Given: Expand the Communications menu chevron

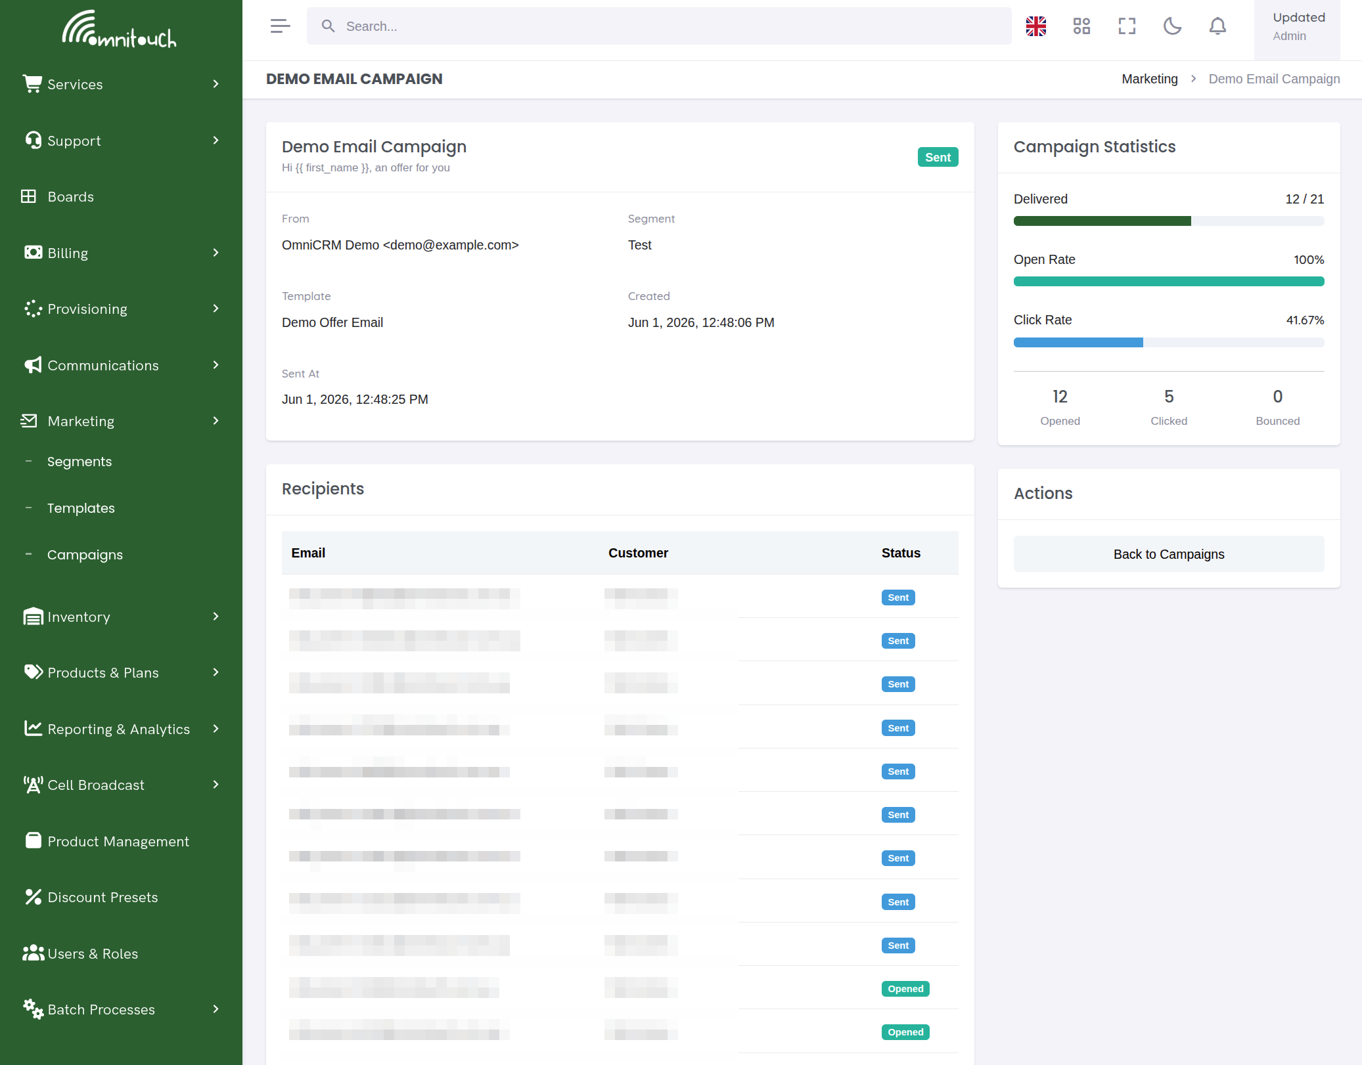Looking at the screenshot, I should pyautogui.click(x=216, y=365).
